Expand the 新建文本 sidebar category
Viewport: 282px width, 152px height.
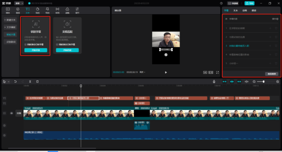11,20
